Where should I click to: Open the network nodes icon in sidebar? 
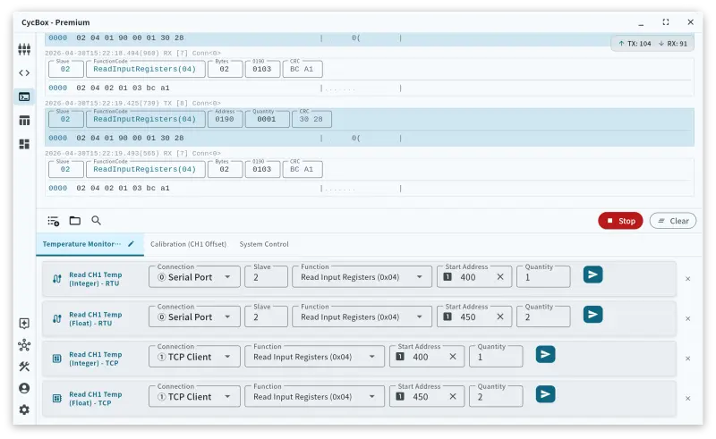click(x=24, y=345)
